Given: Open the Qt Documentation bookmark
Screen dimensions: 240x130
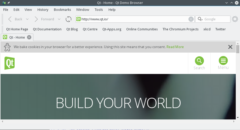Looking at the screenshot, I should point(47,29).
